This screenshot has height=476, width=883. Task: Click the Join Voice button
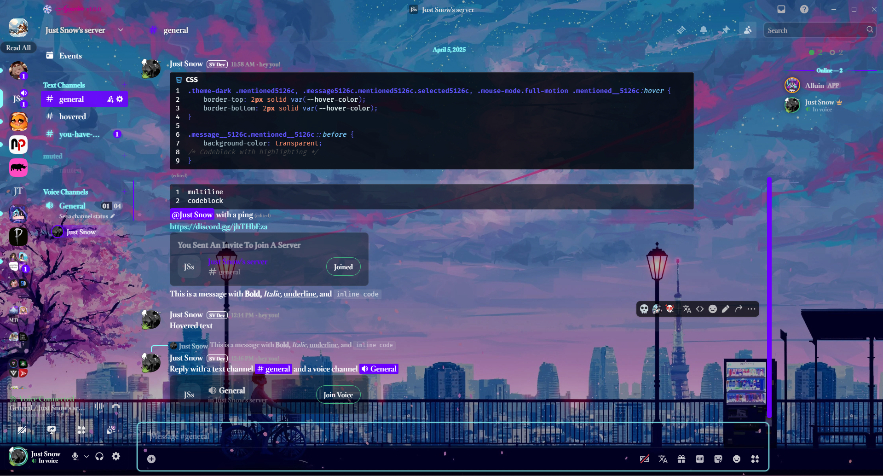(x=338, y=395)
